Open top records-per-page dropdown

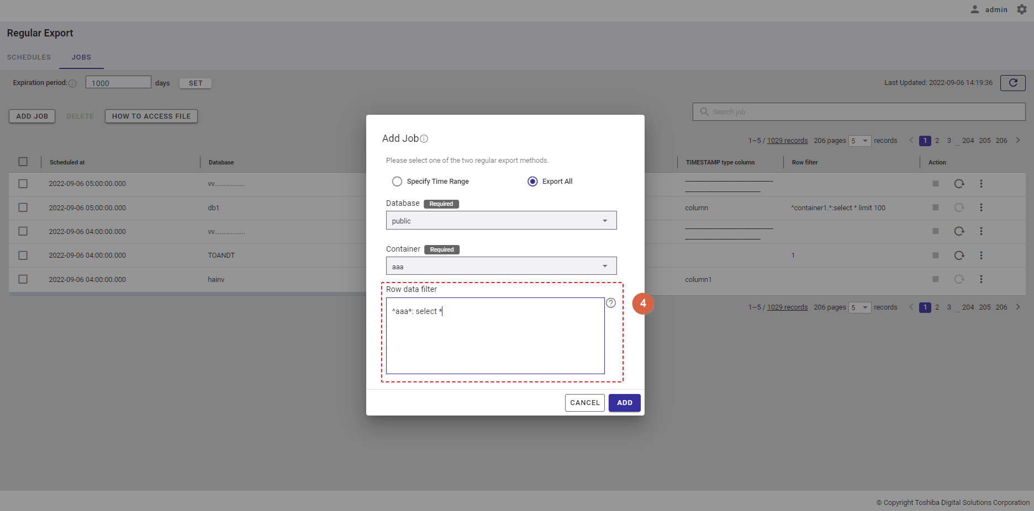click(859, 141)
